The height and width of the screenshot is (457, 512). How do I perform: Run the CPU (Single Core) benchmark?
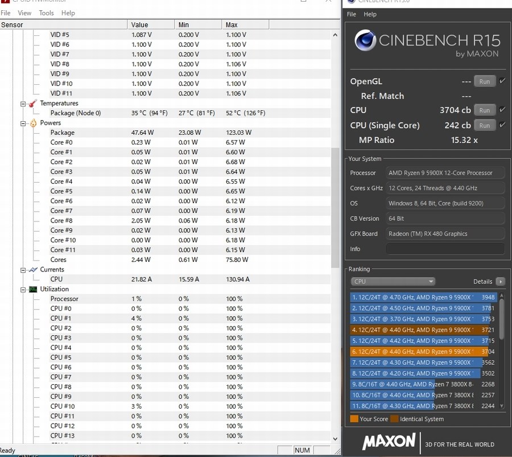tap(484, 125)
